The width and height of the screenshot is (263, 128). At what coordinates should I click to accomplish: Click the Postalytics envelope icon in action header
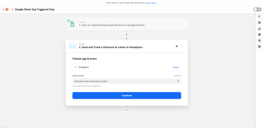72,46
